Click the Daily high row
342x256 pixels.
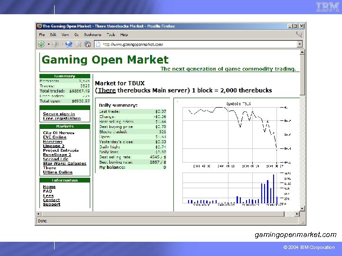pyautogui.click(x=133, y=147)
